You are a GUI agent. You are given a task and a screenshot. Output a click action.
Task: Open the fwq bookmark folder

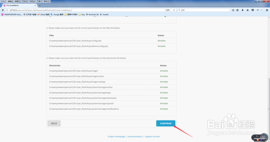point(82,15)
